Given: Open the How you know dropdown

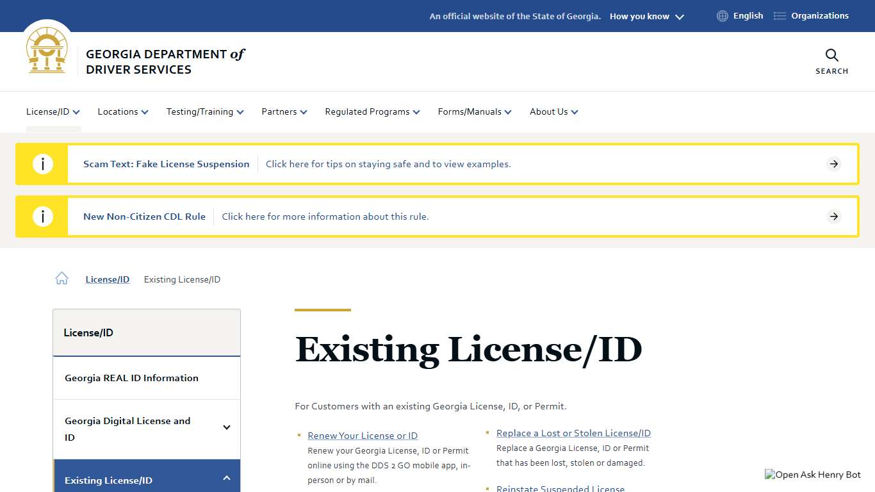Looking at the screenshot, I should (x=646, y=16).
